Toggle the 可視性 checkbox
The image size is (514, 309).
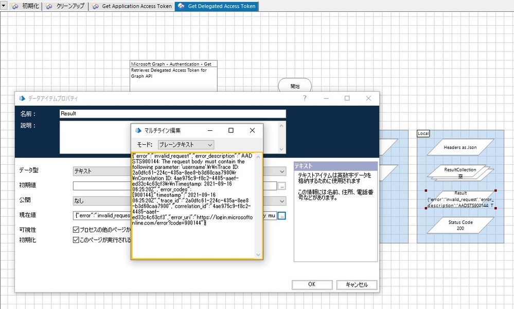coord(76,230)
